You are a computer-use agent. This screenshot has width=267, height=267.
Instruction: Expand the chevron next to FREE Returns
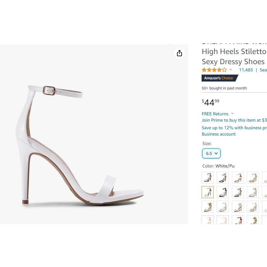click(x=232, y=114)
